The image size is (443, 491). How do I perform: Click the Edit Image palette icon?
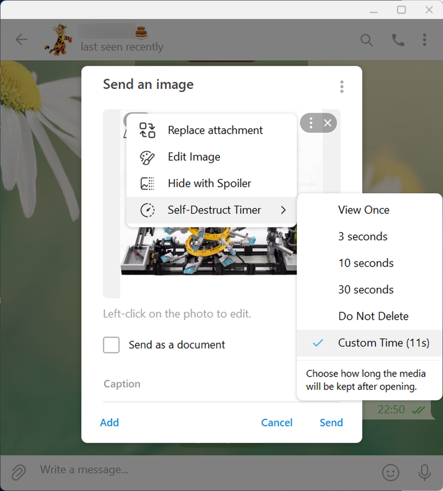[147, 157]
